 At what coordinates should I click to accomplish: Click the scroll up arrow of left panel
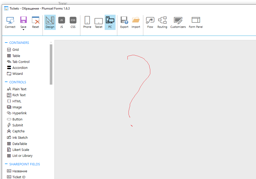tap(51, 43)
